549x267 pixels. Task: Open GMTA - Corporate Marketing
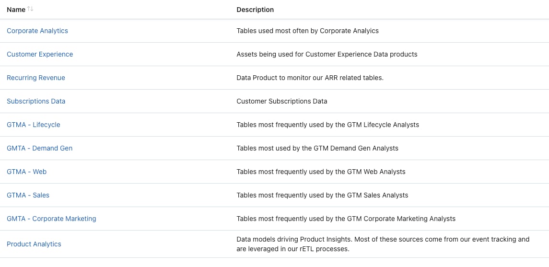51,219
